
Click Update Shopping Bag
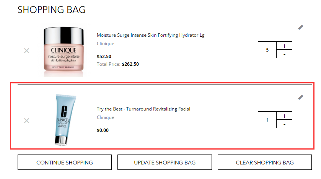[x=165, y=162]
